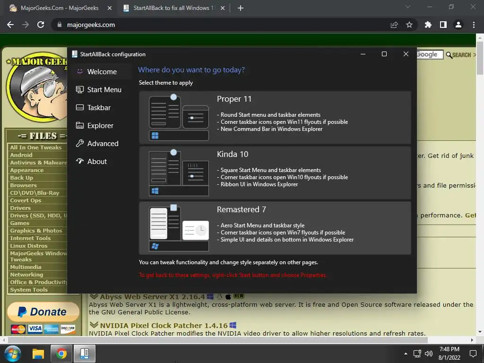Click the Remastered 7 theme preview thumbnail
Screen dimensions: 484x363
[x=179, y=228]
